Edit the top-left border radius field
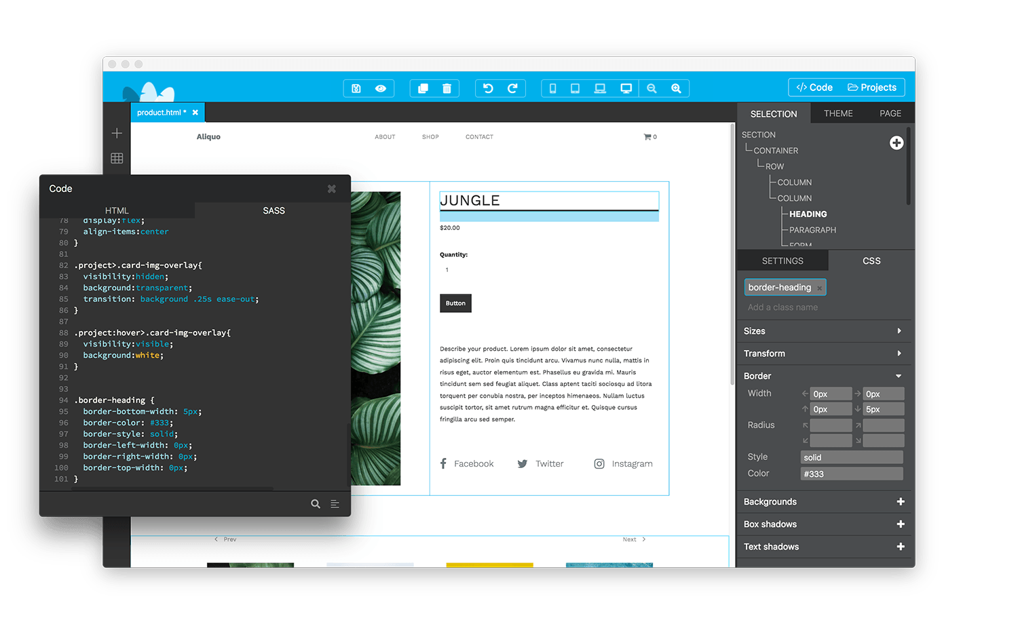 831,425
